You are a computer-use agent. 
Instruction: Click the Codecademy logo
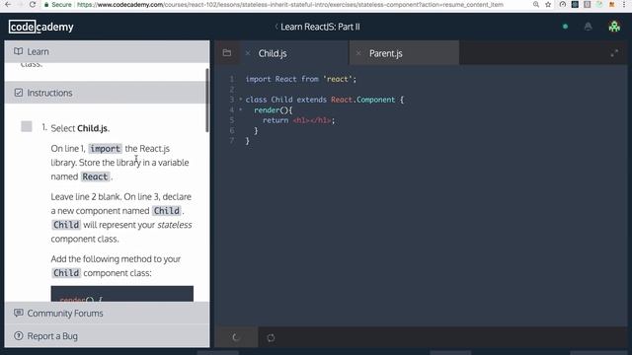coord(41,27)
